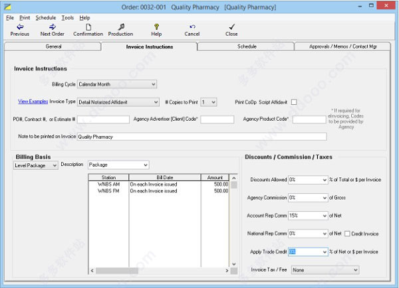Go to Previous order via toolbar arrow
This screenshot has height=288, width=399.
(20, 30)
